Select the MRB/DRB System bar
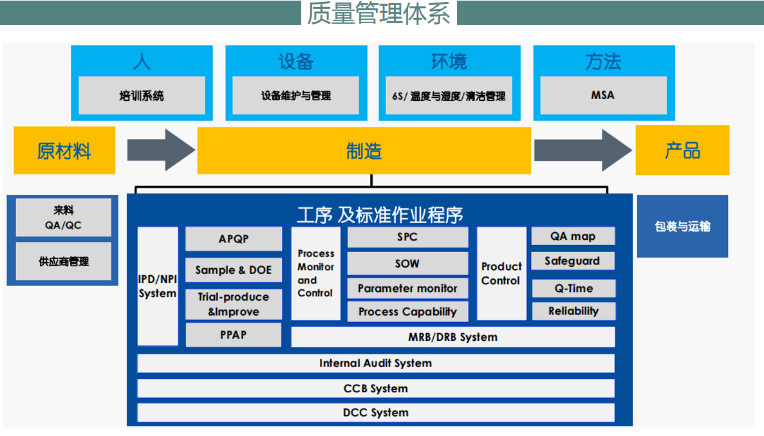 click(453, 337)
